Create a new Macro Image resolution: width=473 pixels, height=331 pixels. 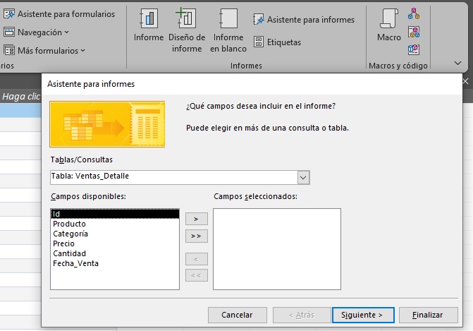(x=389, y=25)
